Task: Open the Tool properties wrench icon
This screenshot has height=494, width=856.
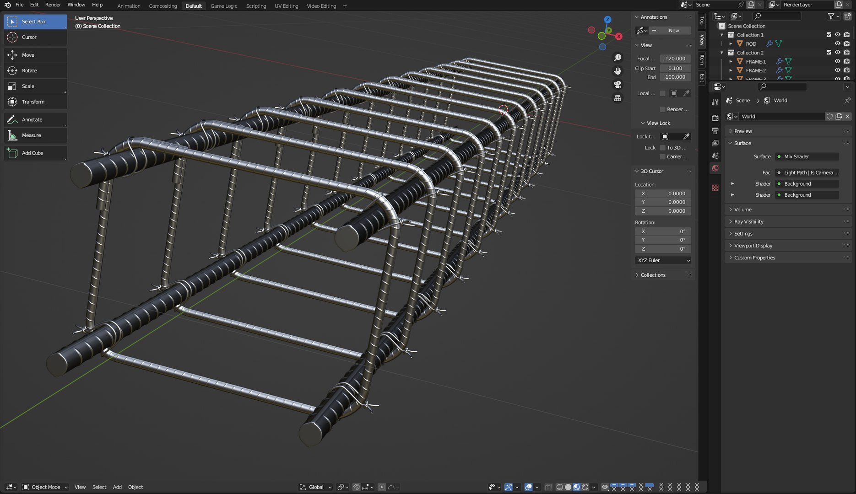Action: [715, 102]
